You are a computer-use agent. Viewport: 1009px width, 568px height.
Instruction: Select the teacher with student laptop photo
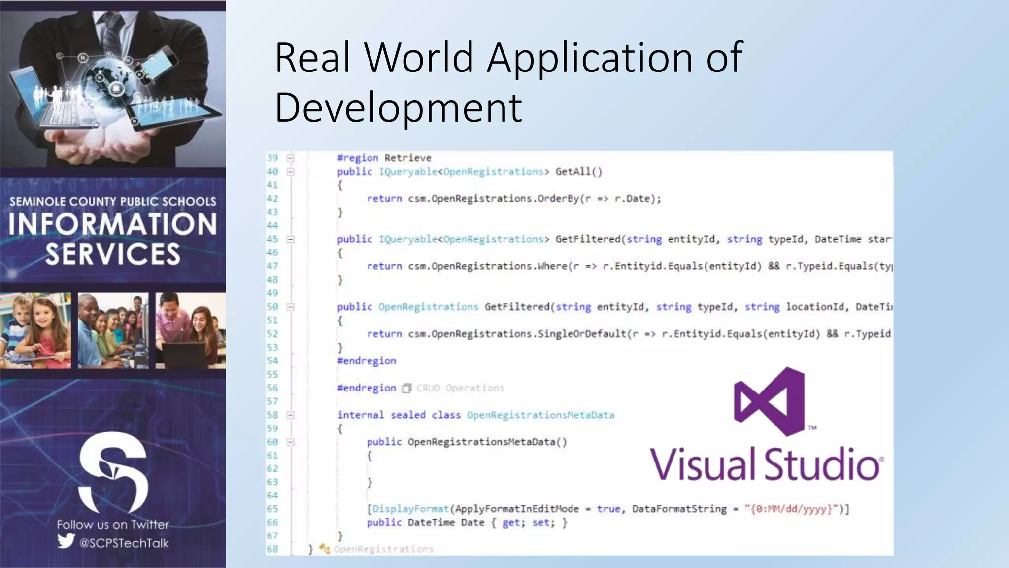point(191,330)
